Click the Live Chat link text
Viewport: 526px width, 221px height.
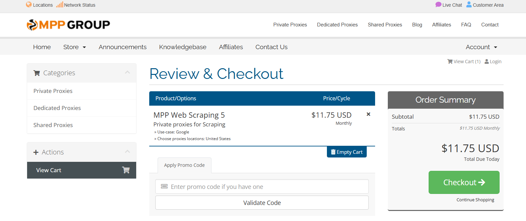452,5
